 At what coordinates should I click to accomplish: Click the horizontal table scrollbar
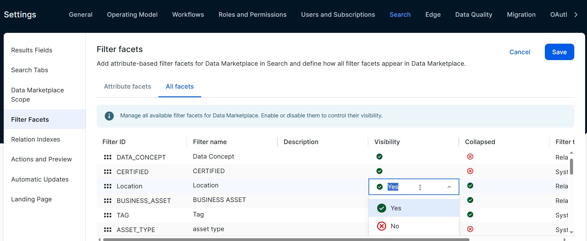click(x=286, y=239)
